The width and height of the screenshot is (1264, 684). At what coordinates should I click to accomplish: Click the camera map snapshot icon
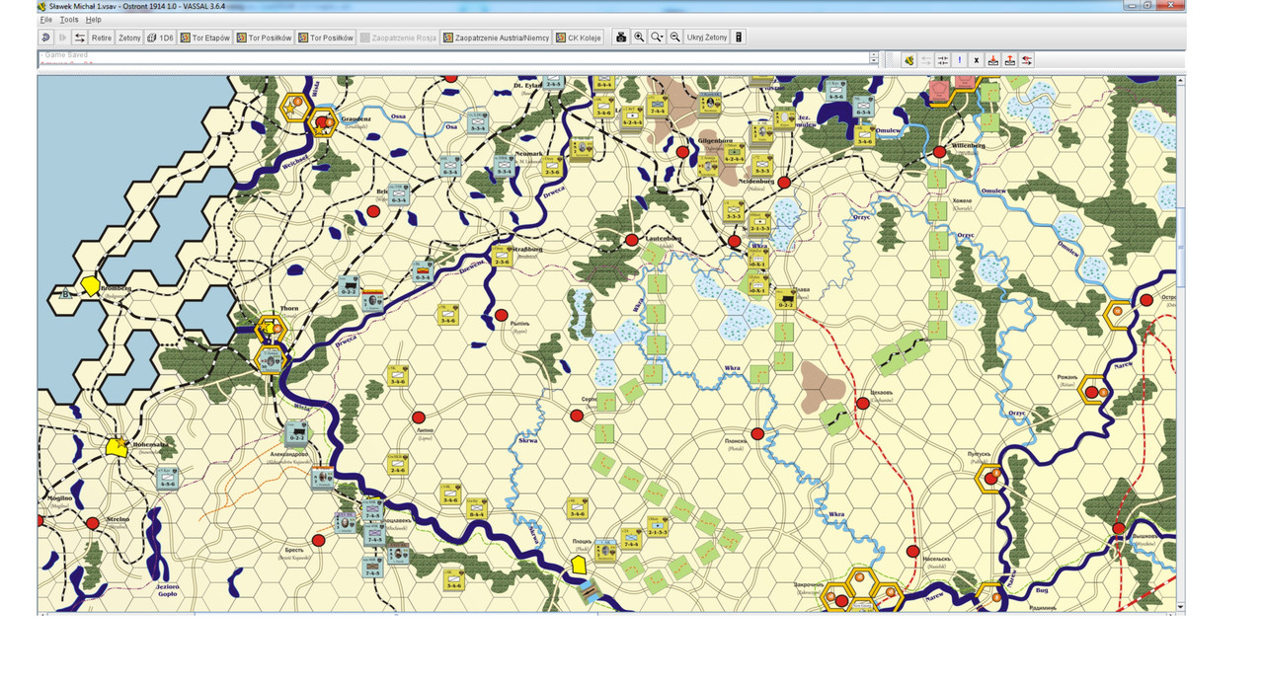coord(621,38)
